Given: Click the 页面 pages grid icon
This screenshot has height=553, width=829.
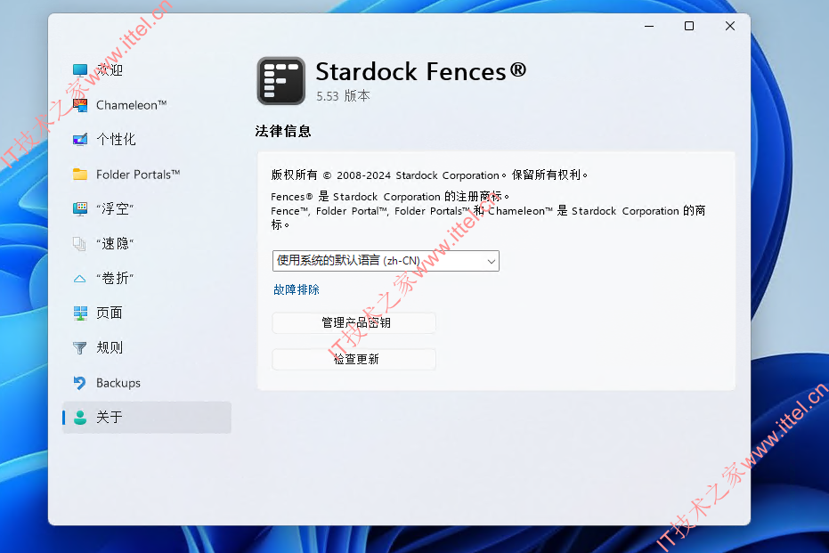Looking at the screenshot, I should pos(80,313).
